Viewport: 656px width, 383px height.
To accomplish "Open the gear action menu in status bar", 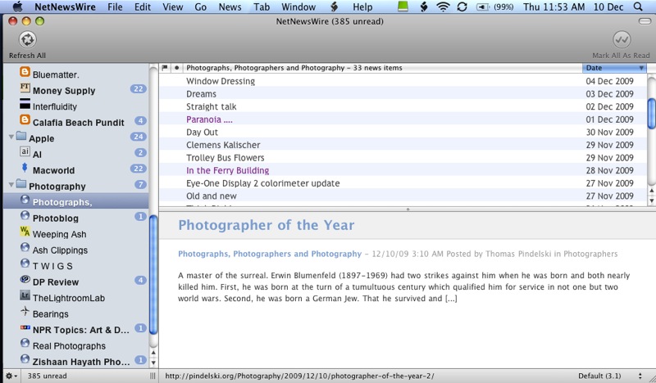I will pos(11,376).
